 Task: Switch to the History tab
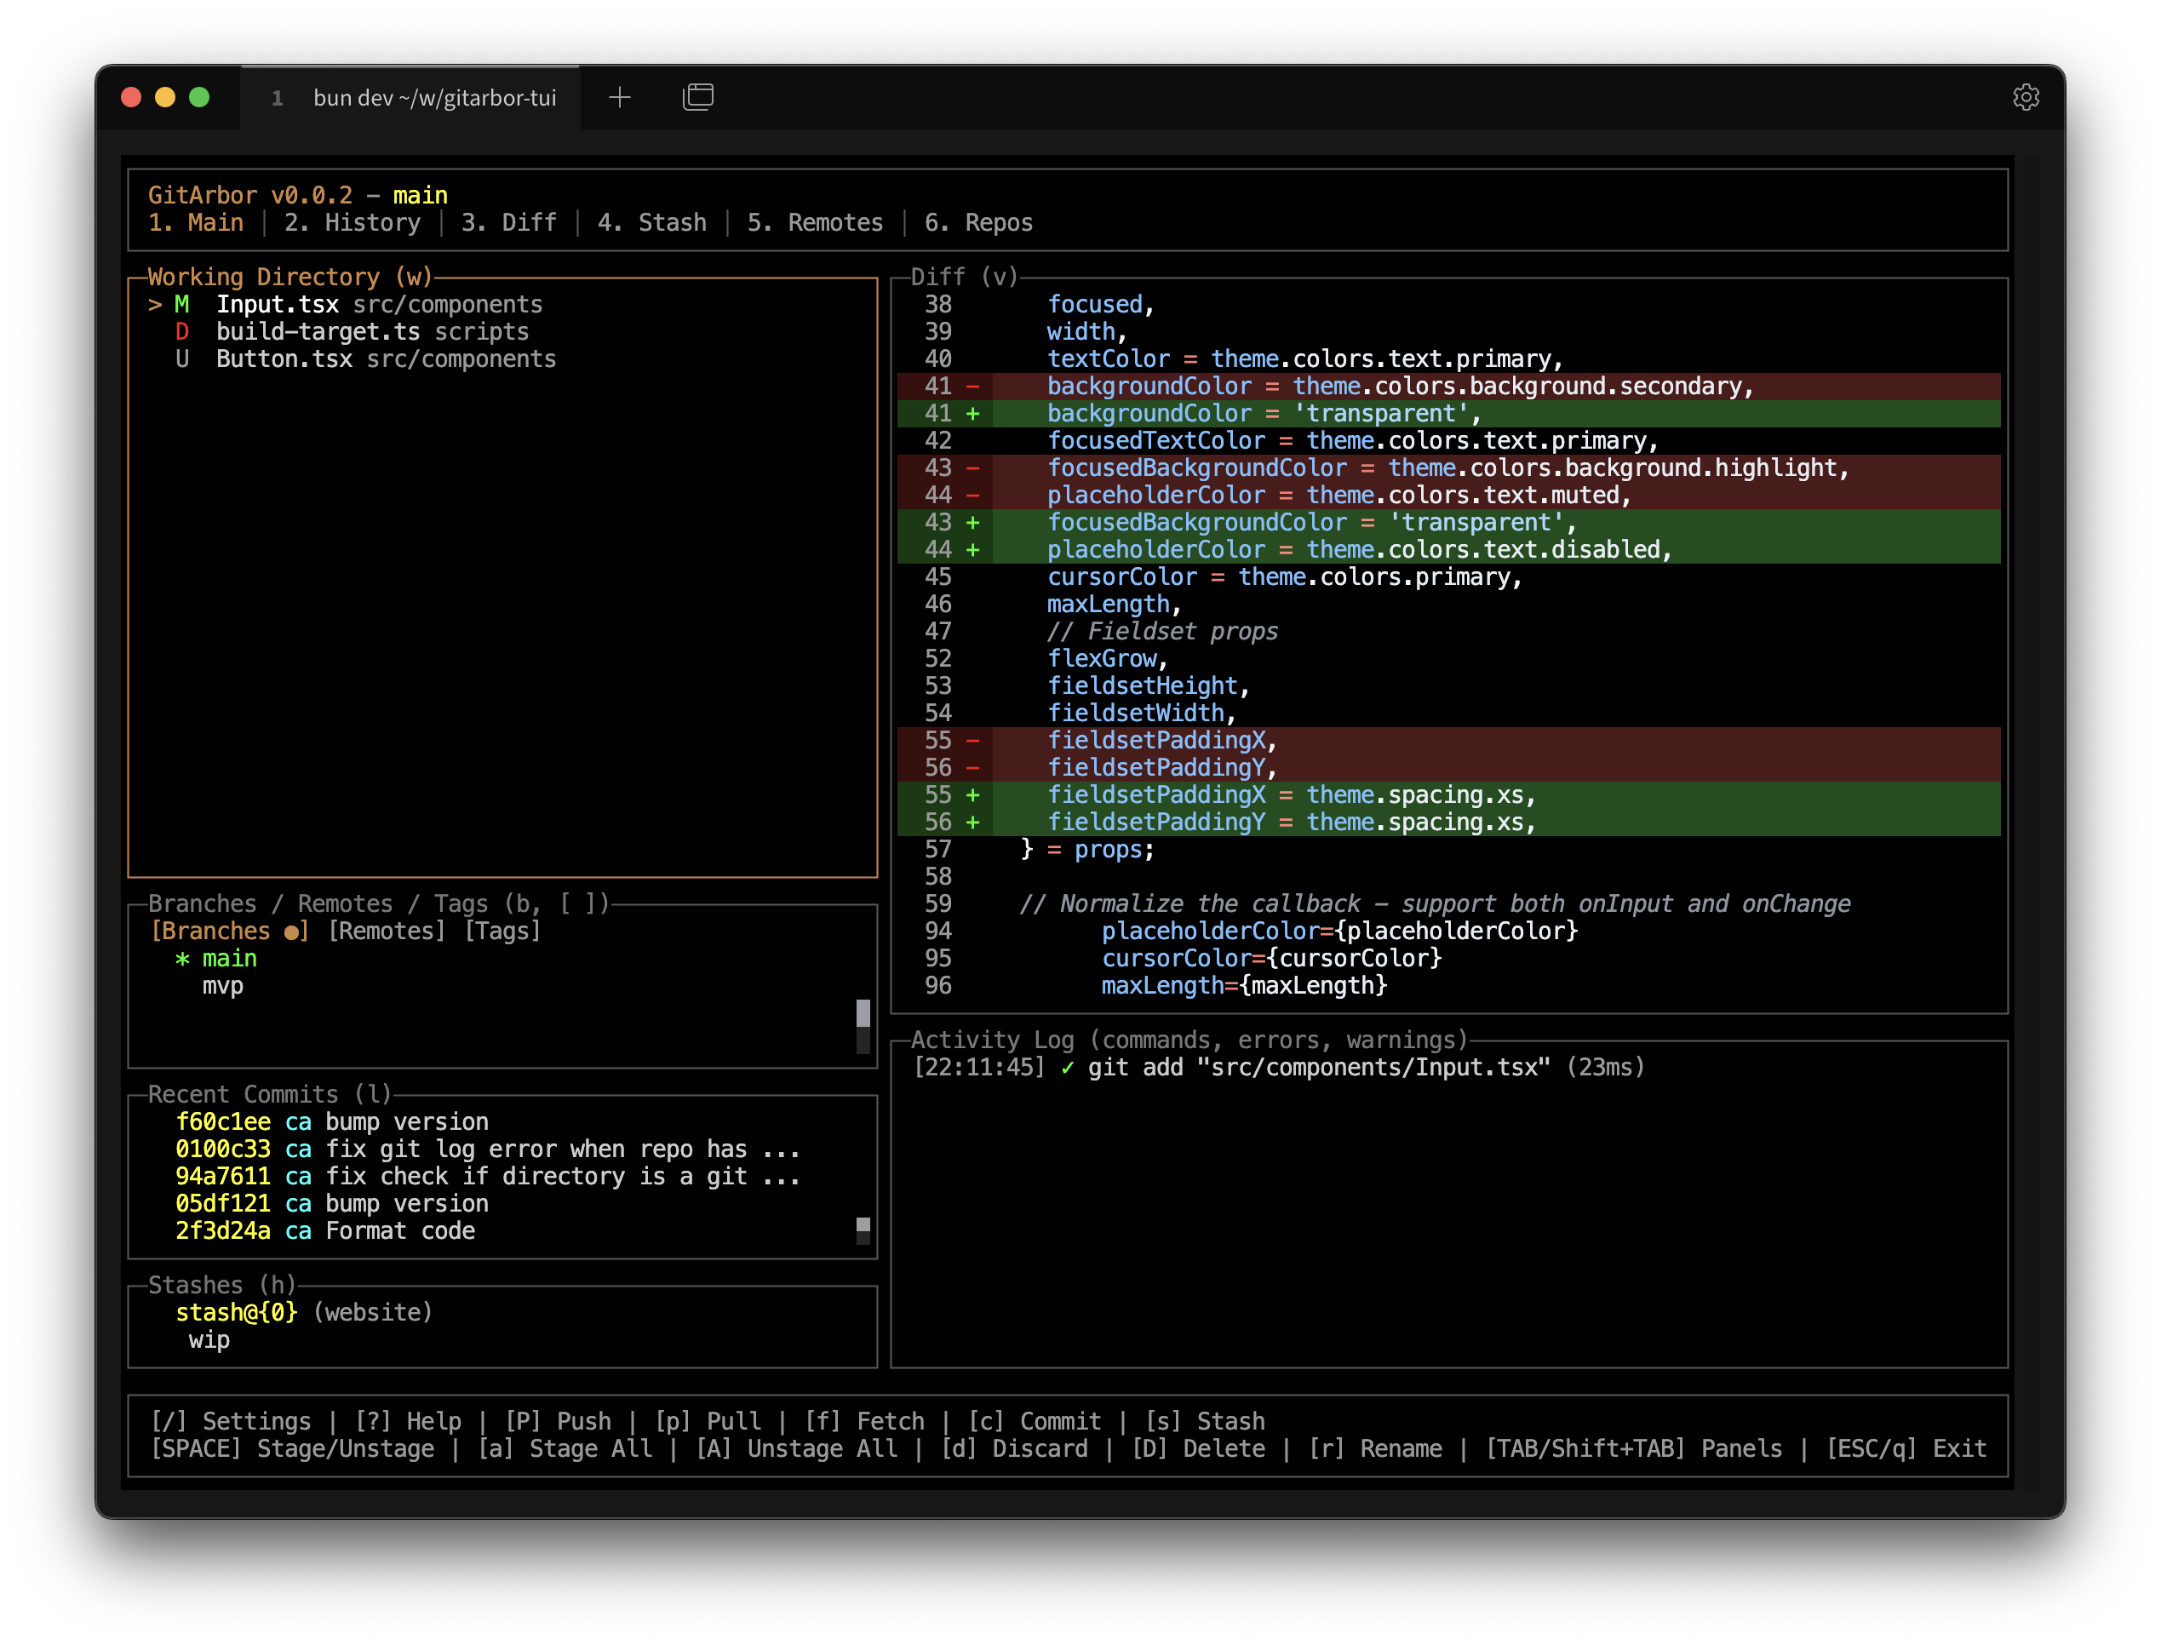point(353,222)
